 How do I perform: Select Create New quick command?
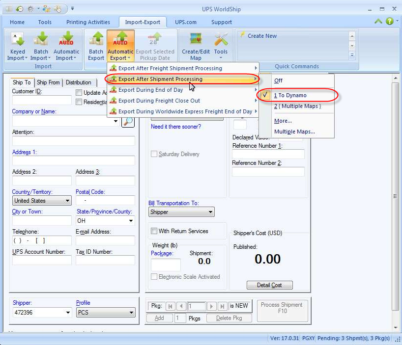click(x=262, y=36)
